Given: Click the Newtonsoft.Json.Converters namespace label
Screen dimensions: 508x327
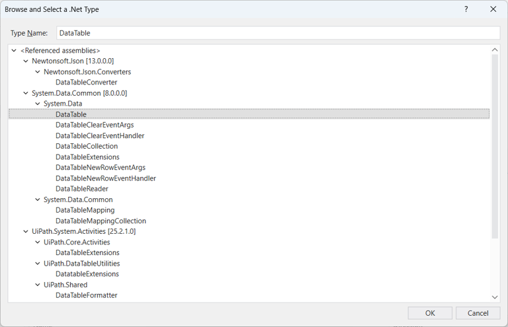Looking at the screenshot, I should click(87, 72).
